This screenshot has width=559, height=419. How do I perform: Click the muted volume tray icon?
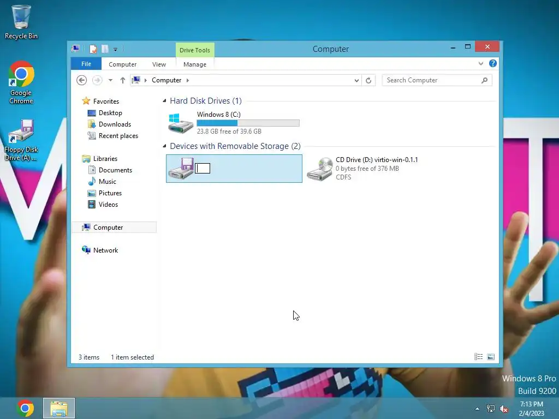504,409
